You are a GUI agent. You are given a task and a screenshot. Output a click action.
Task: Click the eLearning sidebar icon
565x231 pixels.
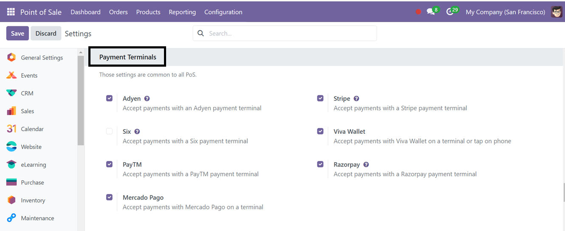pos(11,164)
